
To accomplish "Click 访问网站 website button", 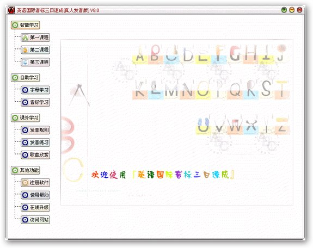I will (x=35, y=220).
